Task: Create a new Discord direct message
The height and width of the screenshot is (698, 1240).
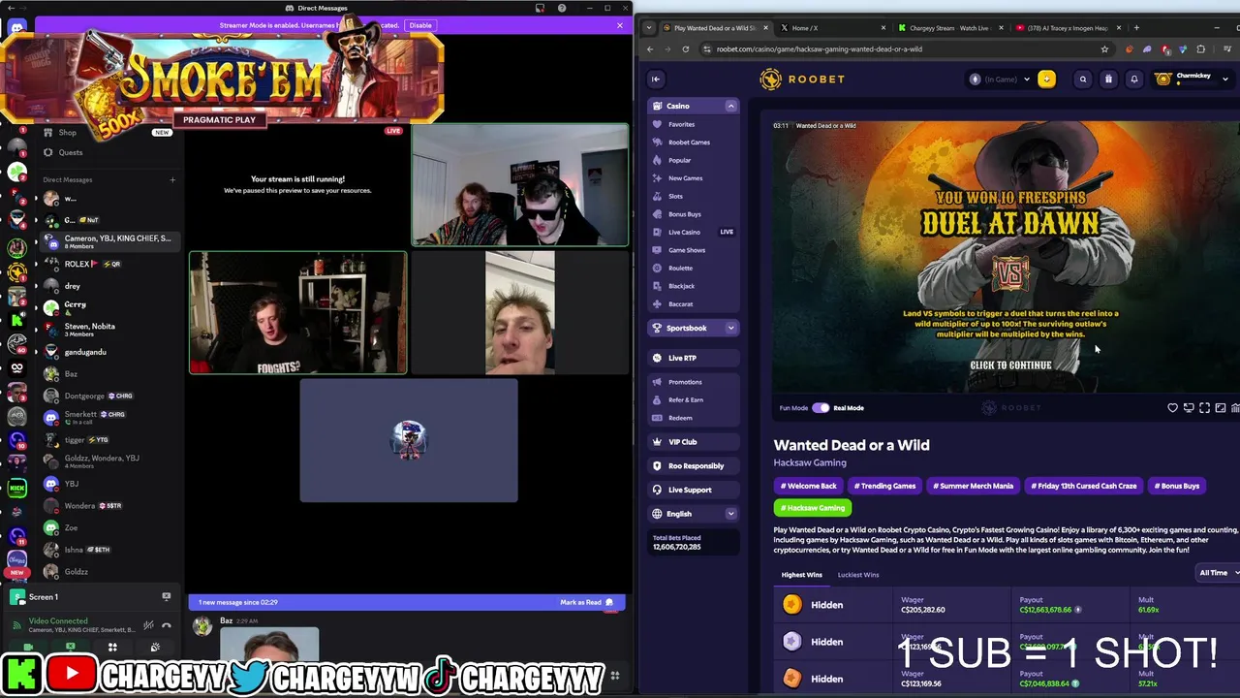Action: tap(172, 179)
